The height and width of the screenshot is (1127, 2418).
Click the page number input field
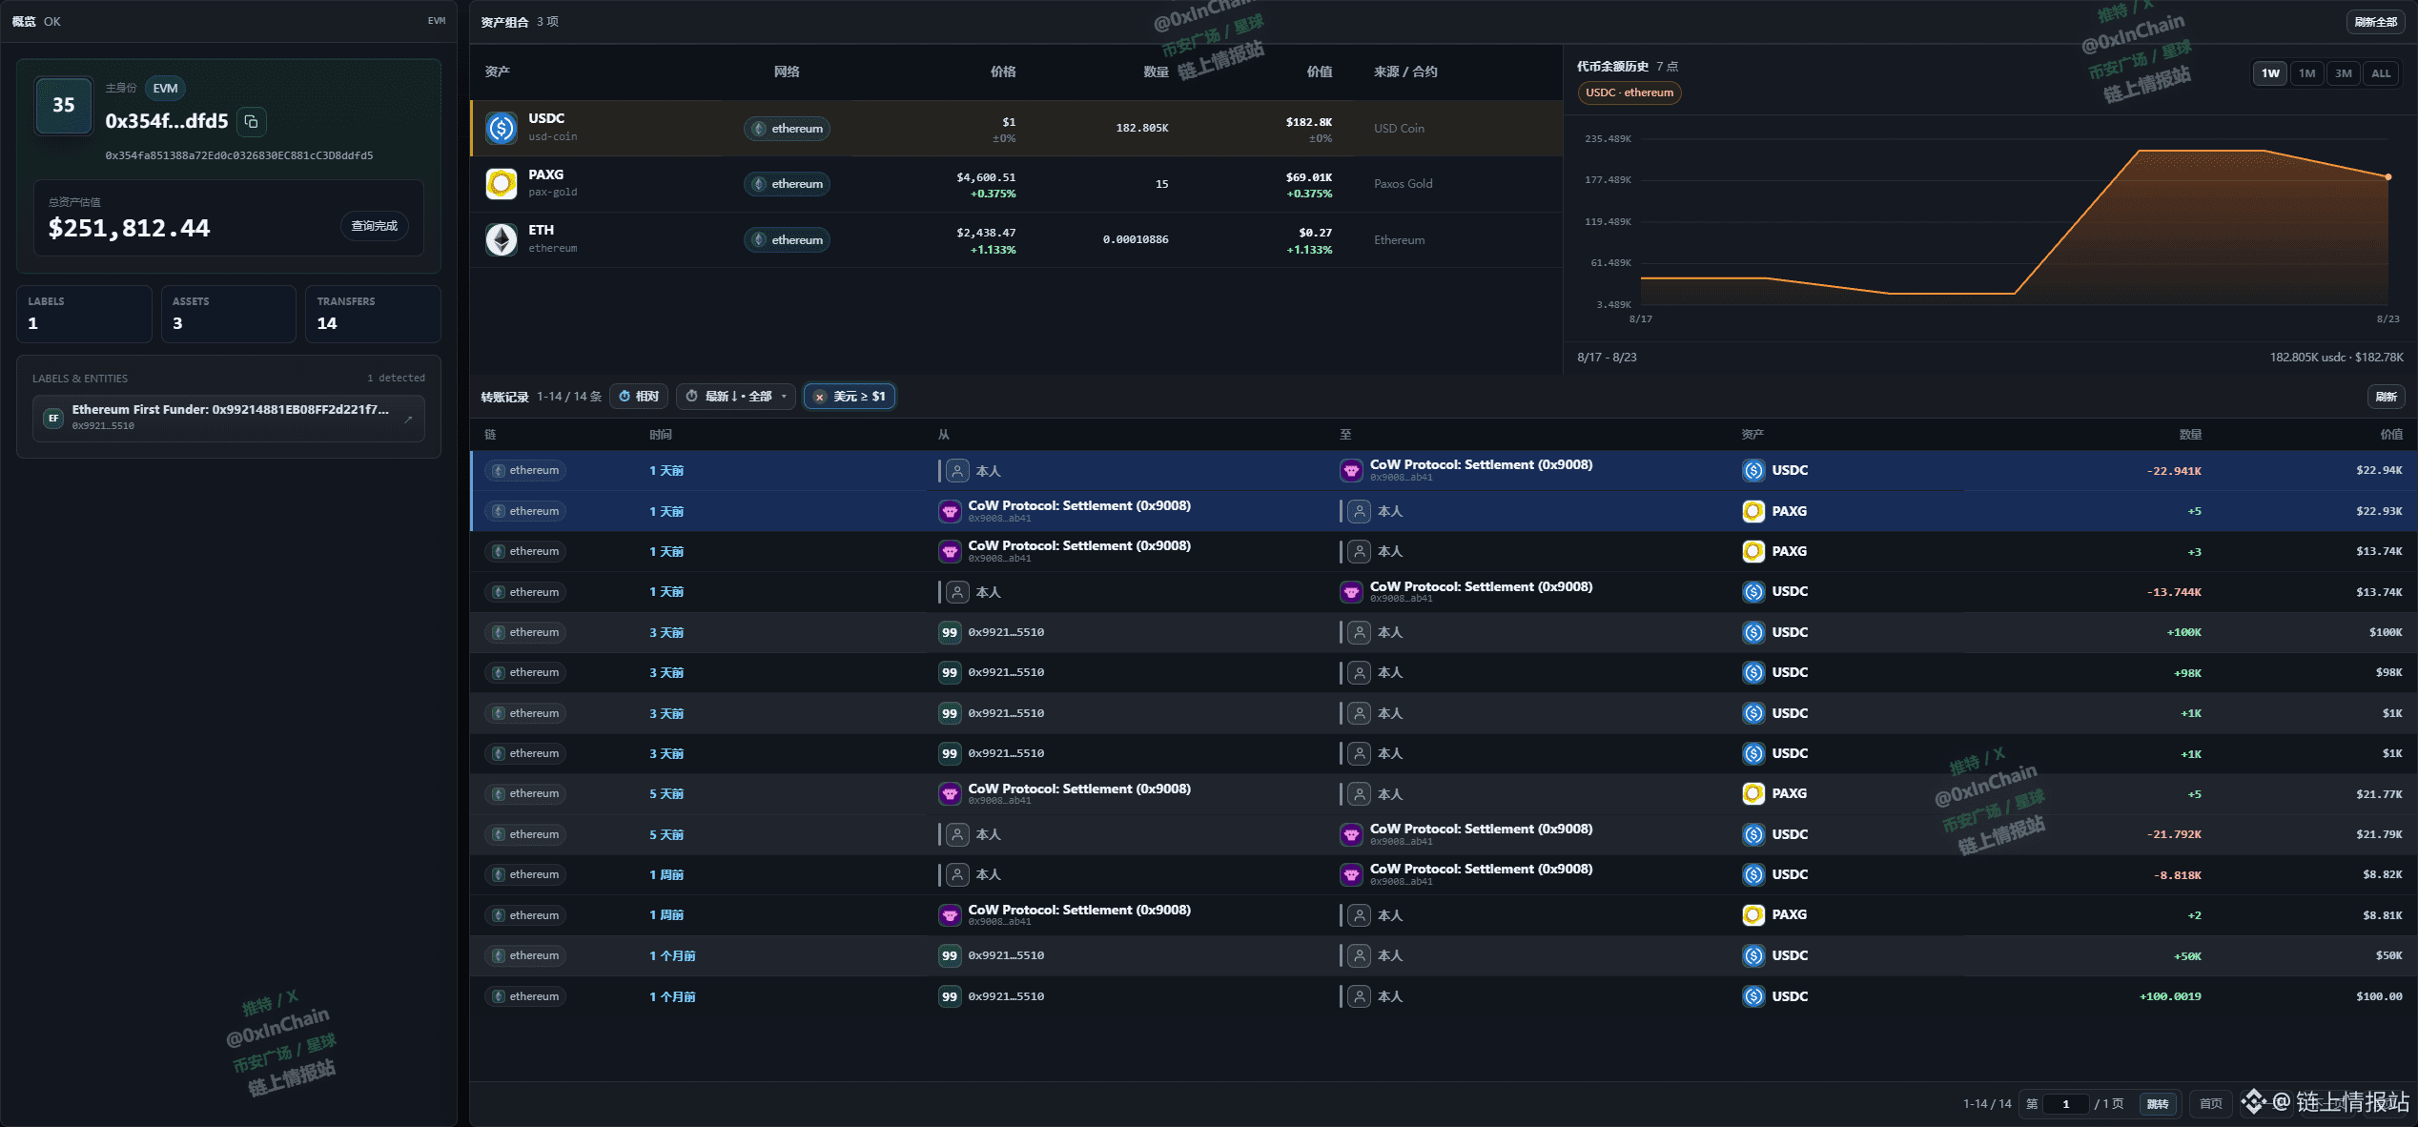(2066, 1104)
